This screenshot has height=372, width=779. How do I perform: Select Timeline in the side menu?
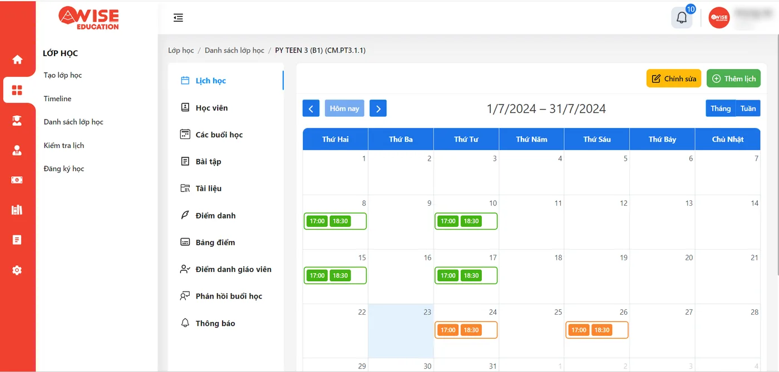[x=58, y=98]
